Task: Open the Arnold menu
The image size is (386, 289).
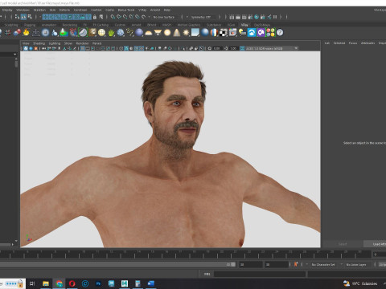Action: click(155, 10)
